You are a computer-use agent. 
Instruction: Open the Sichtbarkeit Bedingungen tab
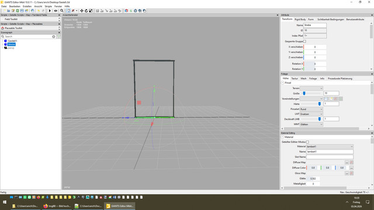331,19
